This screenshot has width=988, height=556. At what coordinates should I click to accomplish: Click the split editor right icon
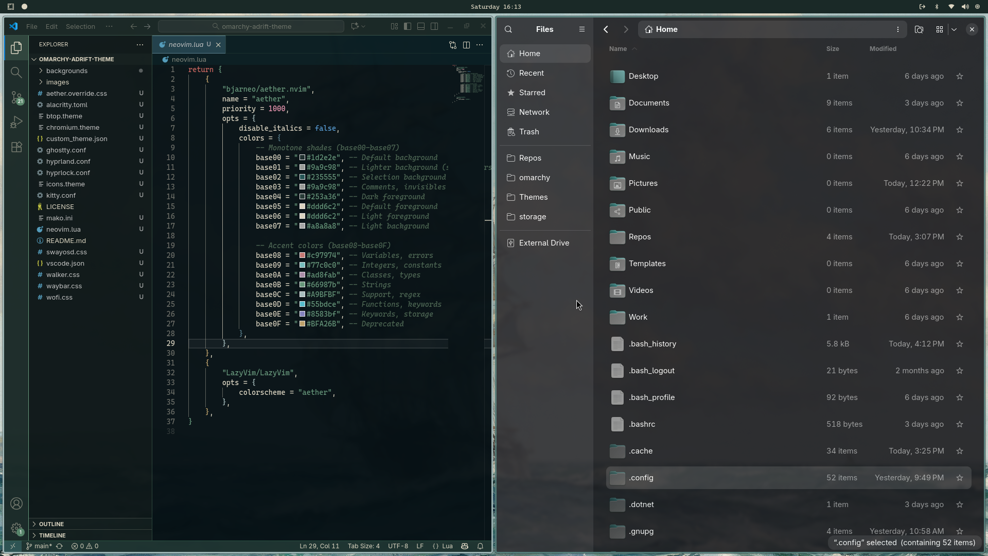click(x=466, y=45)
